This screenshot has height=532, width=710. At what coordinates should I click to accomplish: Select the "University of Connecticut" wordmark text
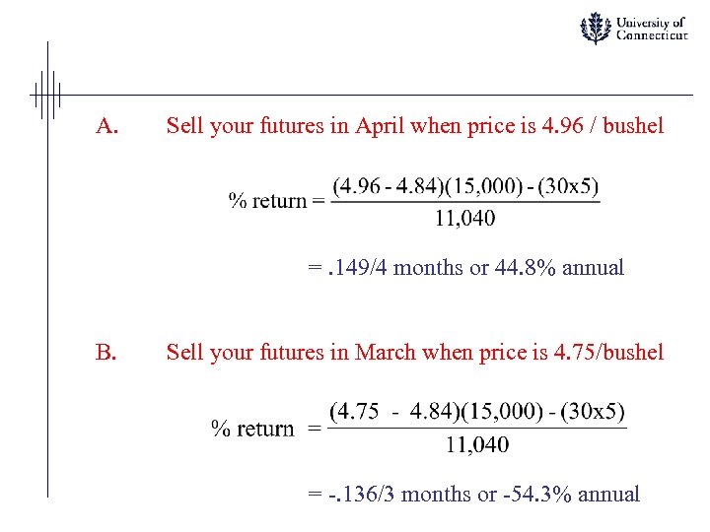pos(651,29)
